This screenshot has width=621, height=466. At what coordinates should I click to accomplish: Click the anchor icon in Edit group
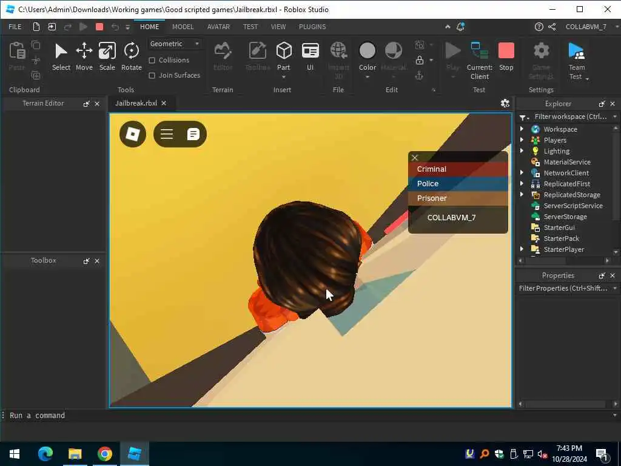pyautogui.click(x=419, y=75)
